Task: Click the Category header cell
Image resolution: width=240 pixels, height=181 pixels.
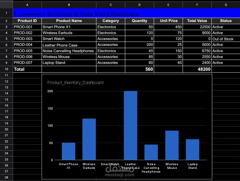Action: pyautogui.click(x=111, y=21)
